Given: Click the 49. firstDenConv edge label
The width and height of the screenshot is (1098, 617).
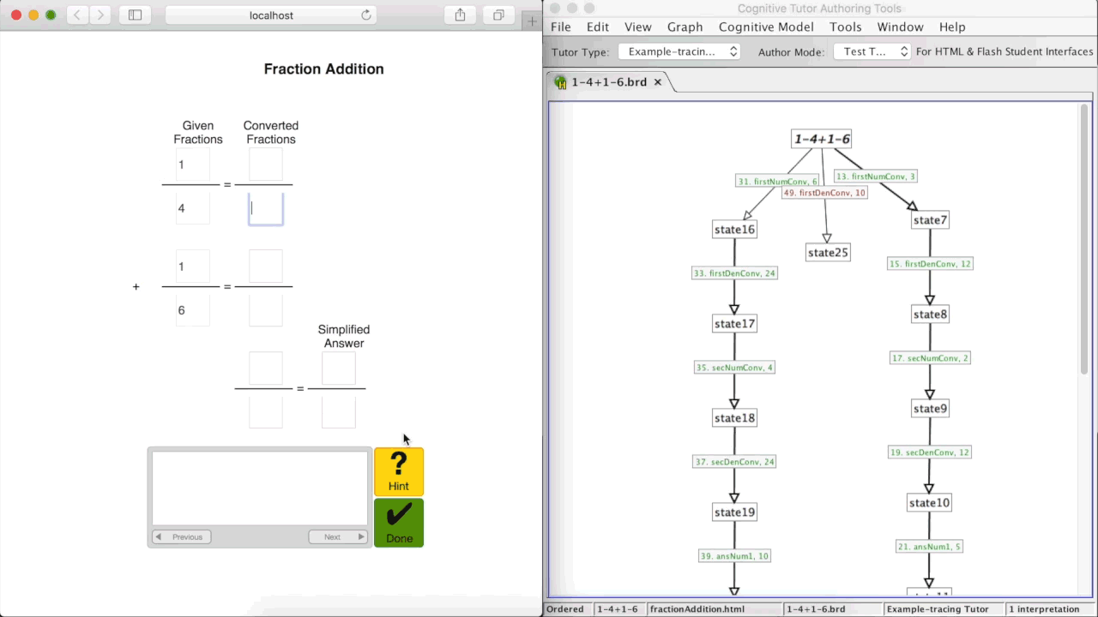Looking at the screenshot, I should 823,193.
